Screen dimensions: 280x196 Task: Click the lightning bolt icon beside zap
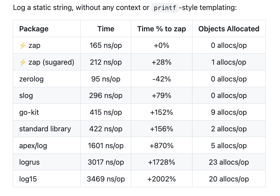click(x=23, y=46)
